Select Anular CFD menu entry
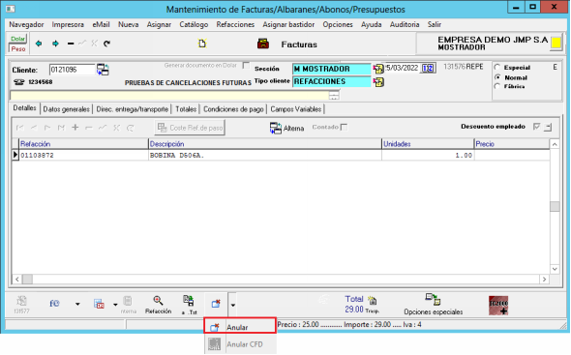571x355 pixels. pyautogui.click(x=240, y=344)
